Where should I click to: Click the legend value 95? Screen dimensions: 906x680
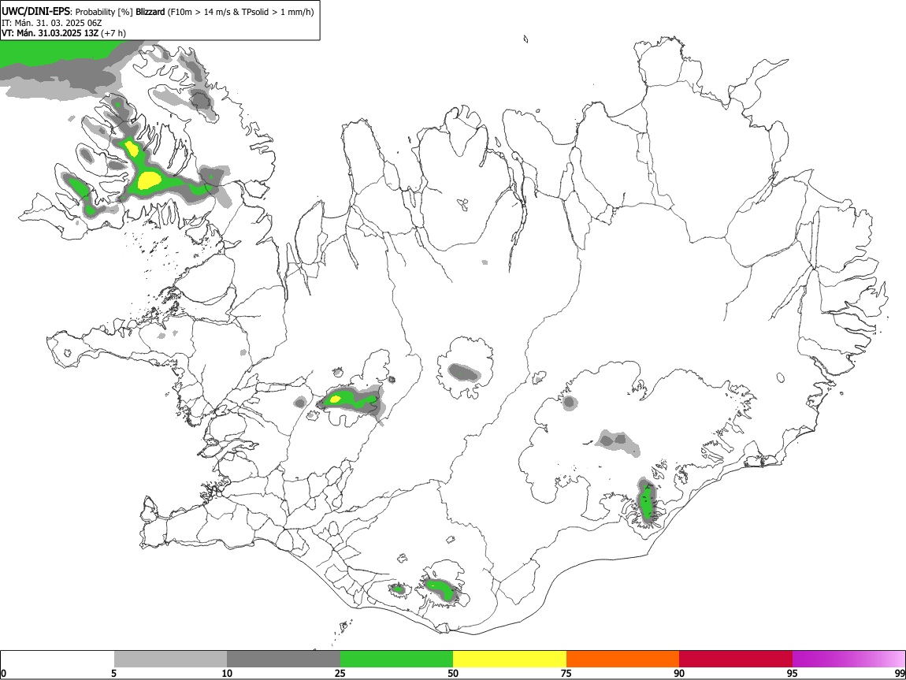[793, 673]
